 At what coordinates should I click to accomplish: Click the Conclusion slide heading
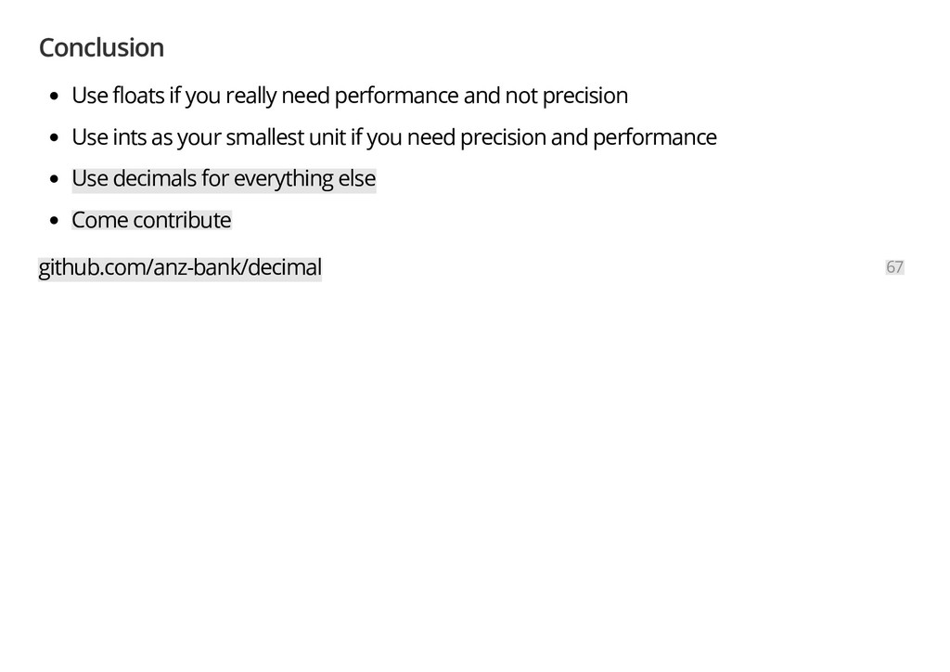tap(101, 48)
